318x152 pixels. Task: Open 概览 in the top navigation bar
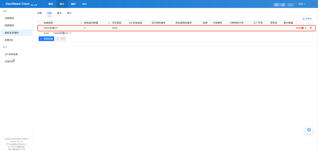[51, 4]
